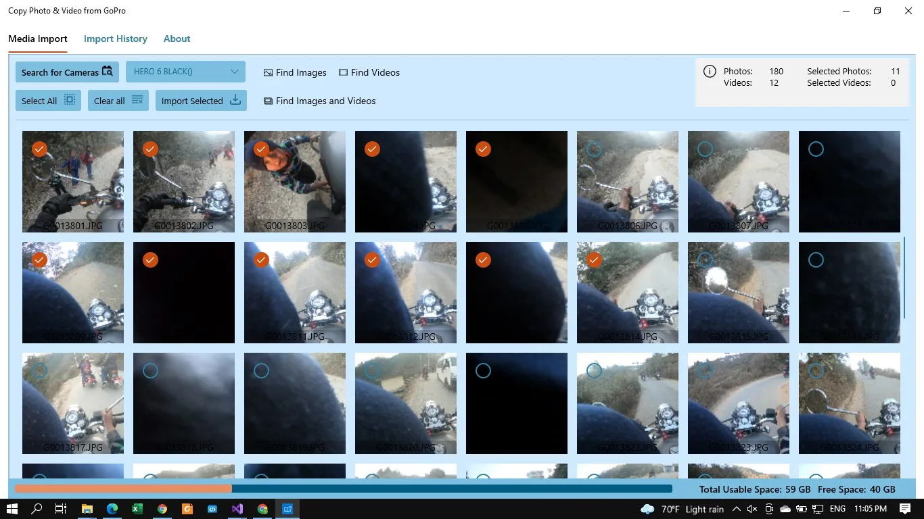Open taskbar Search magnifier

(37, 509)
